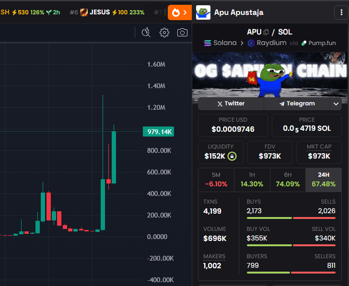Select the 5M timeframe tab
The width and height of the screenshot is (349, 286).
(216, 180)
